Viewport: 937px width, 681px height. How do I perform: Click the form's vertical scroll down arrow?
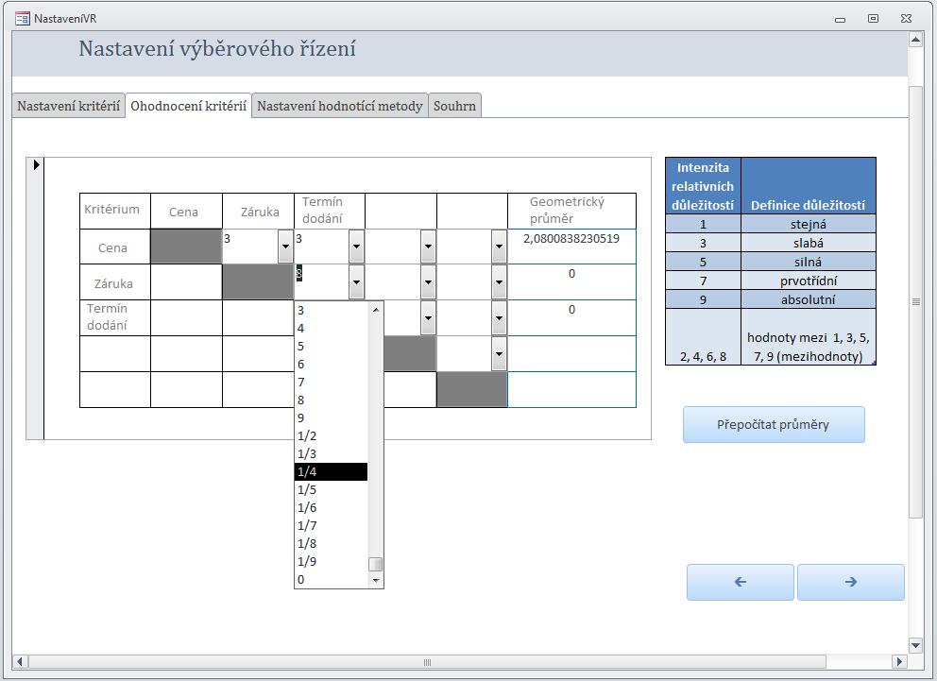pos(915,644)
